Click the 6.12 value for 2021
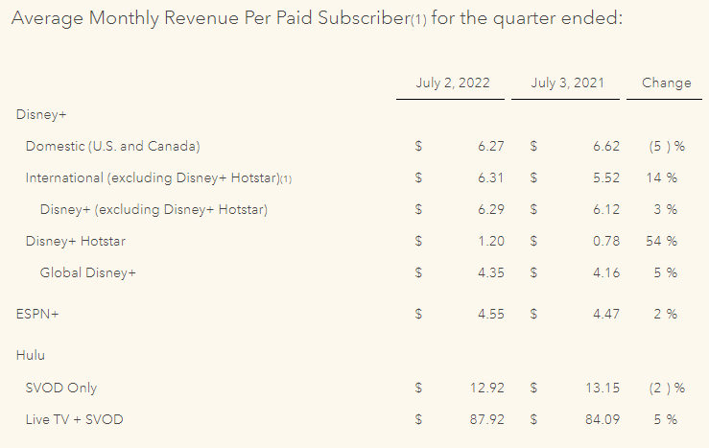Viewport: 709px width, 448px height. (x=606, y=209)
